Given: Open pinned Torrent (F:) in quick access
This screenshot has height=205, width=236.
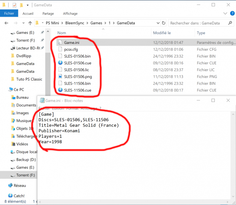Looking at the screenshot, I should 26,40.
